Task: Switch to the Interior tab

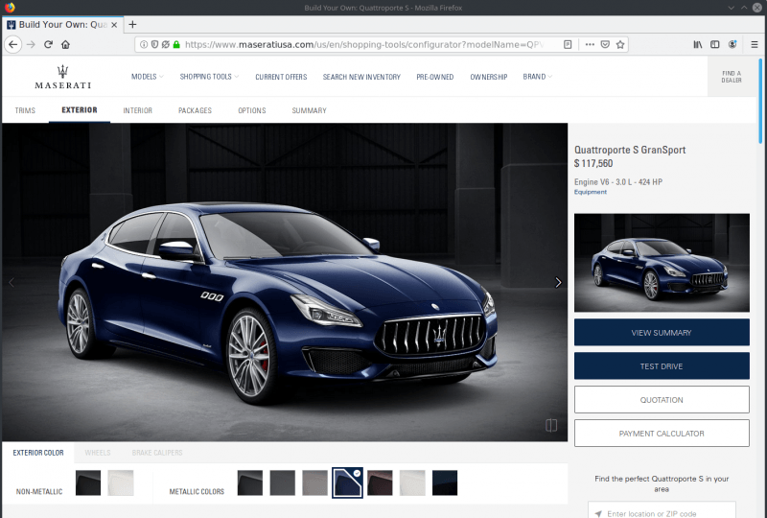Action: (x=137, y=110)
